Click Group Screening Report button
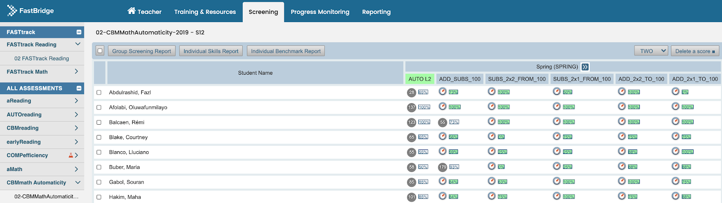Screen dimensions: 722x203 click(x=142, y=51)
